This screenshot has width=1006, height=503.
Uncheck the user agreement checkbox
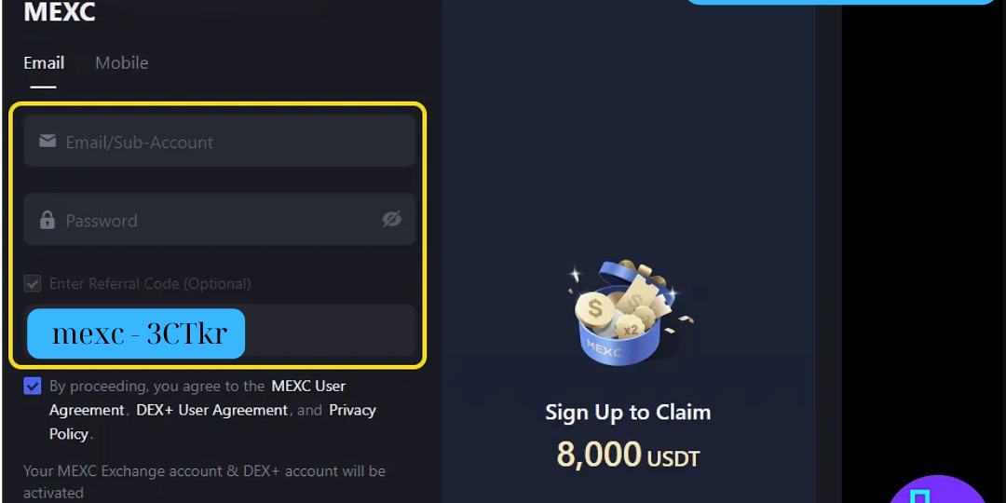coord(32,386)
